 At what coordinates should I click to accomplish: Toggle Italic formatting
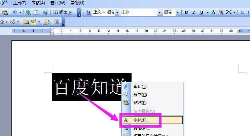point(194,12)
